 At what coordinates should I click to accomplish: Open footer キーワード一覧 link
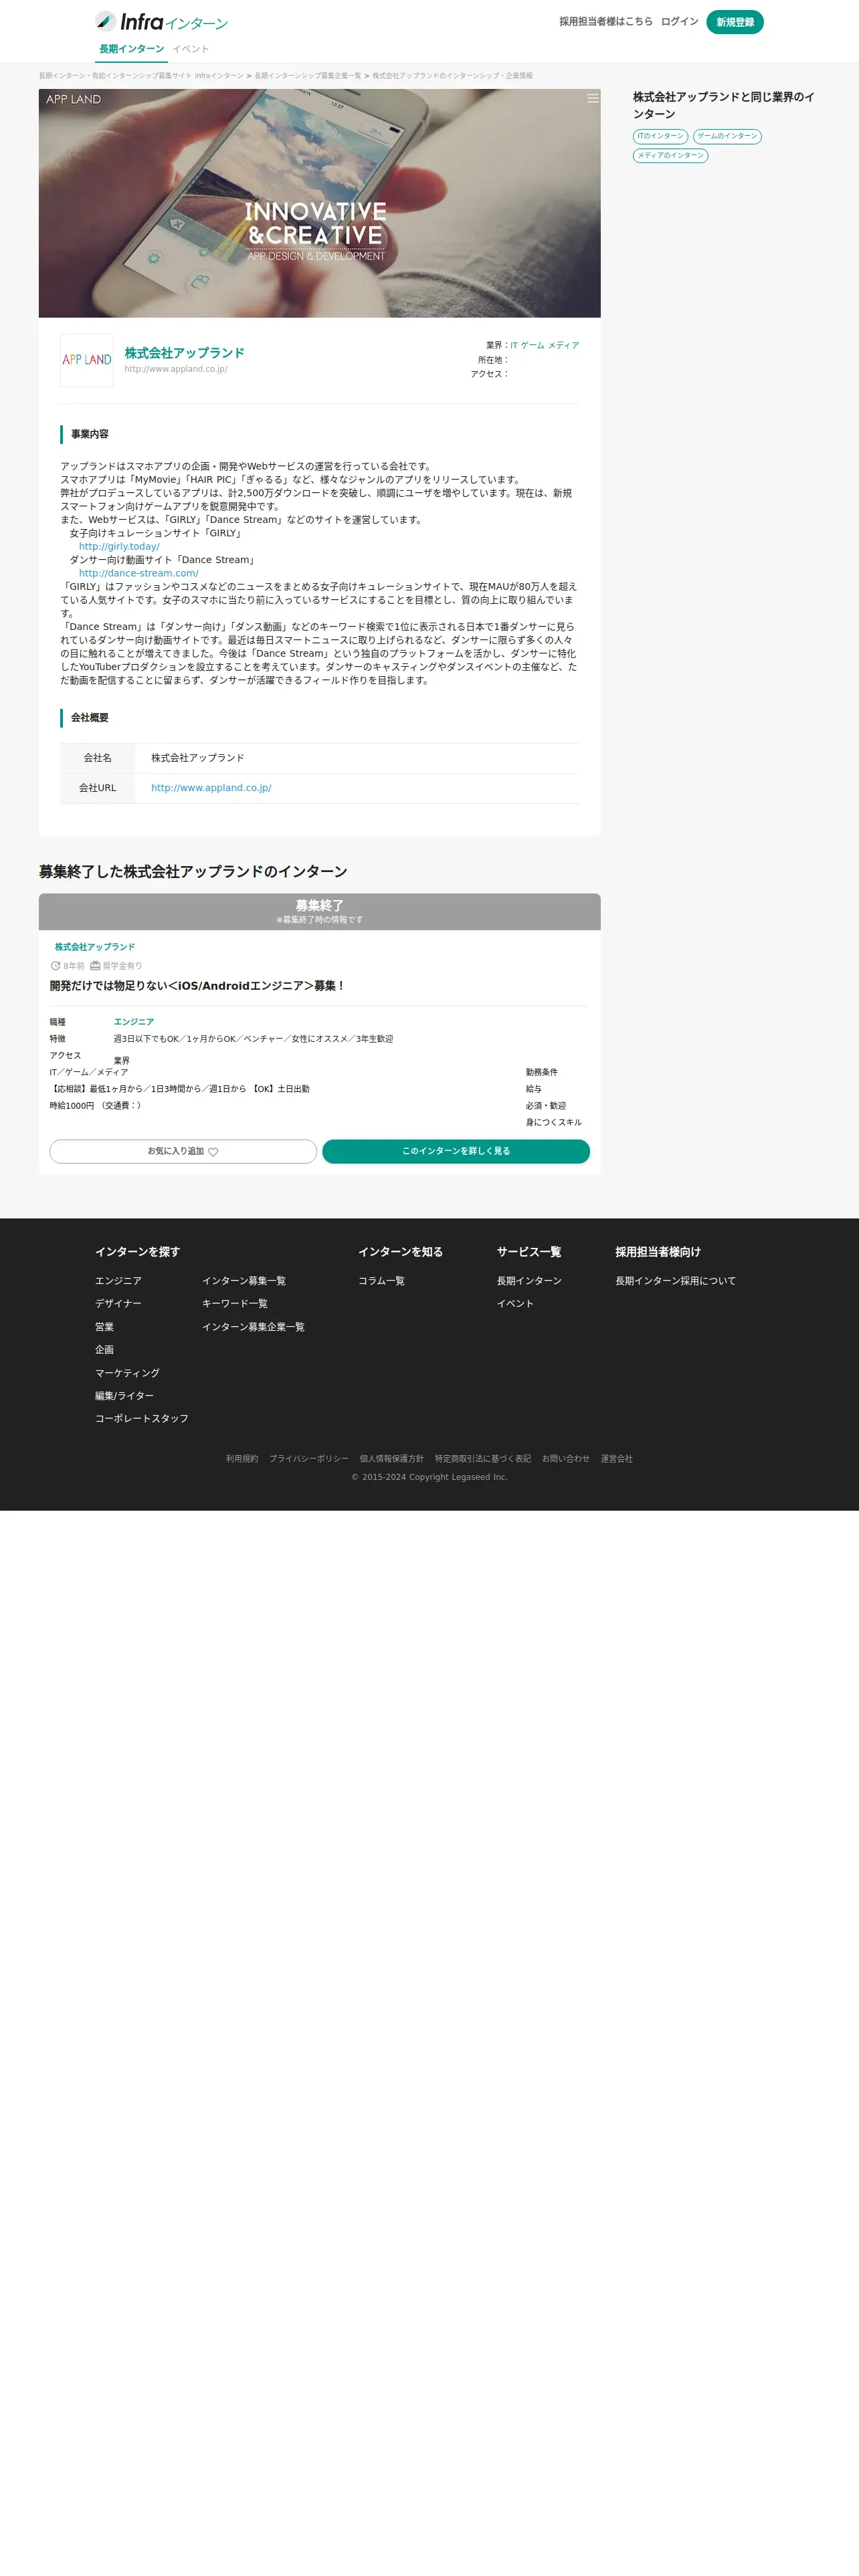(x=235, y=1304)
